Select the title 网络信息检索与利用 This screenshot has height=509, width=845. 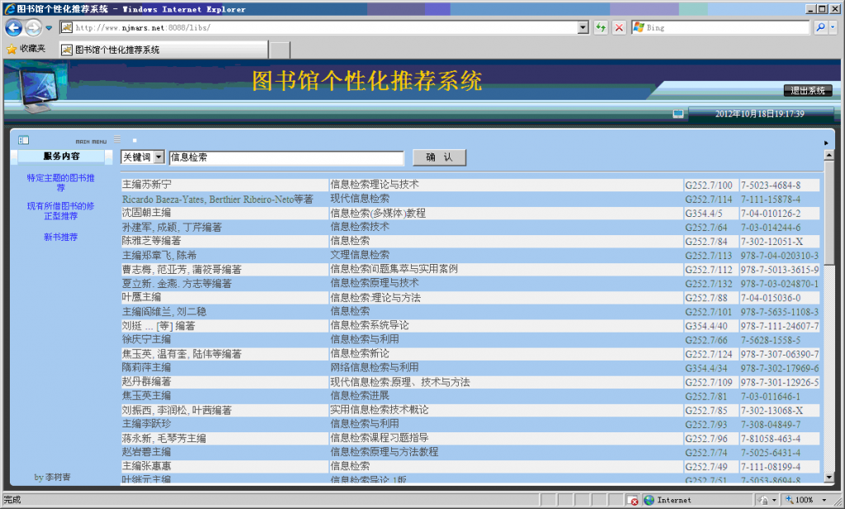(375, 367)
